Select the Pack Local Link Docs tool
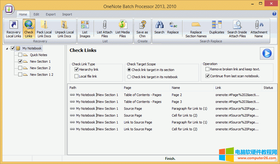The image size is (280, 164). tap(44, 25)
